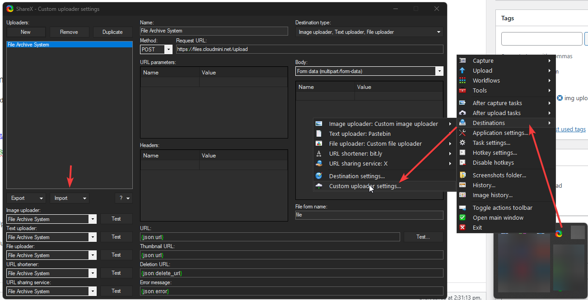Click the Screenshots folder icon
Screen dimensions: 588x300
[462, 175]
